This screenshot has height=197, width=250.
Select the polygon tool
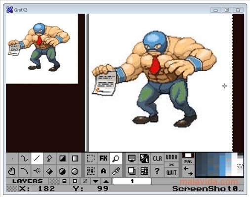point(49,158)
